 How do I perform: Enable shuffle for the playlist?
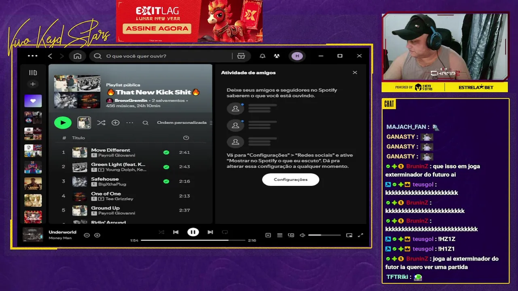pos(101,122)
